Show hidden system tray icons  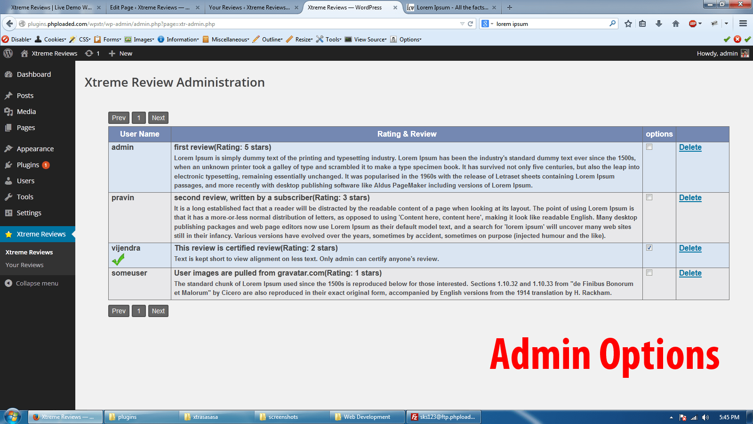point(671,417)
